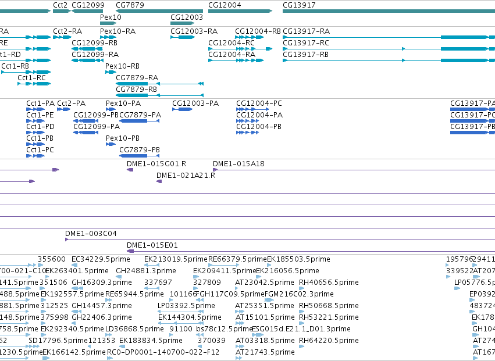Select the CG12003-PA protein label
The width and height of the screenshot is (495, 361).
(x=195, y=103)
